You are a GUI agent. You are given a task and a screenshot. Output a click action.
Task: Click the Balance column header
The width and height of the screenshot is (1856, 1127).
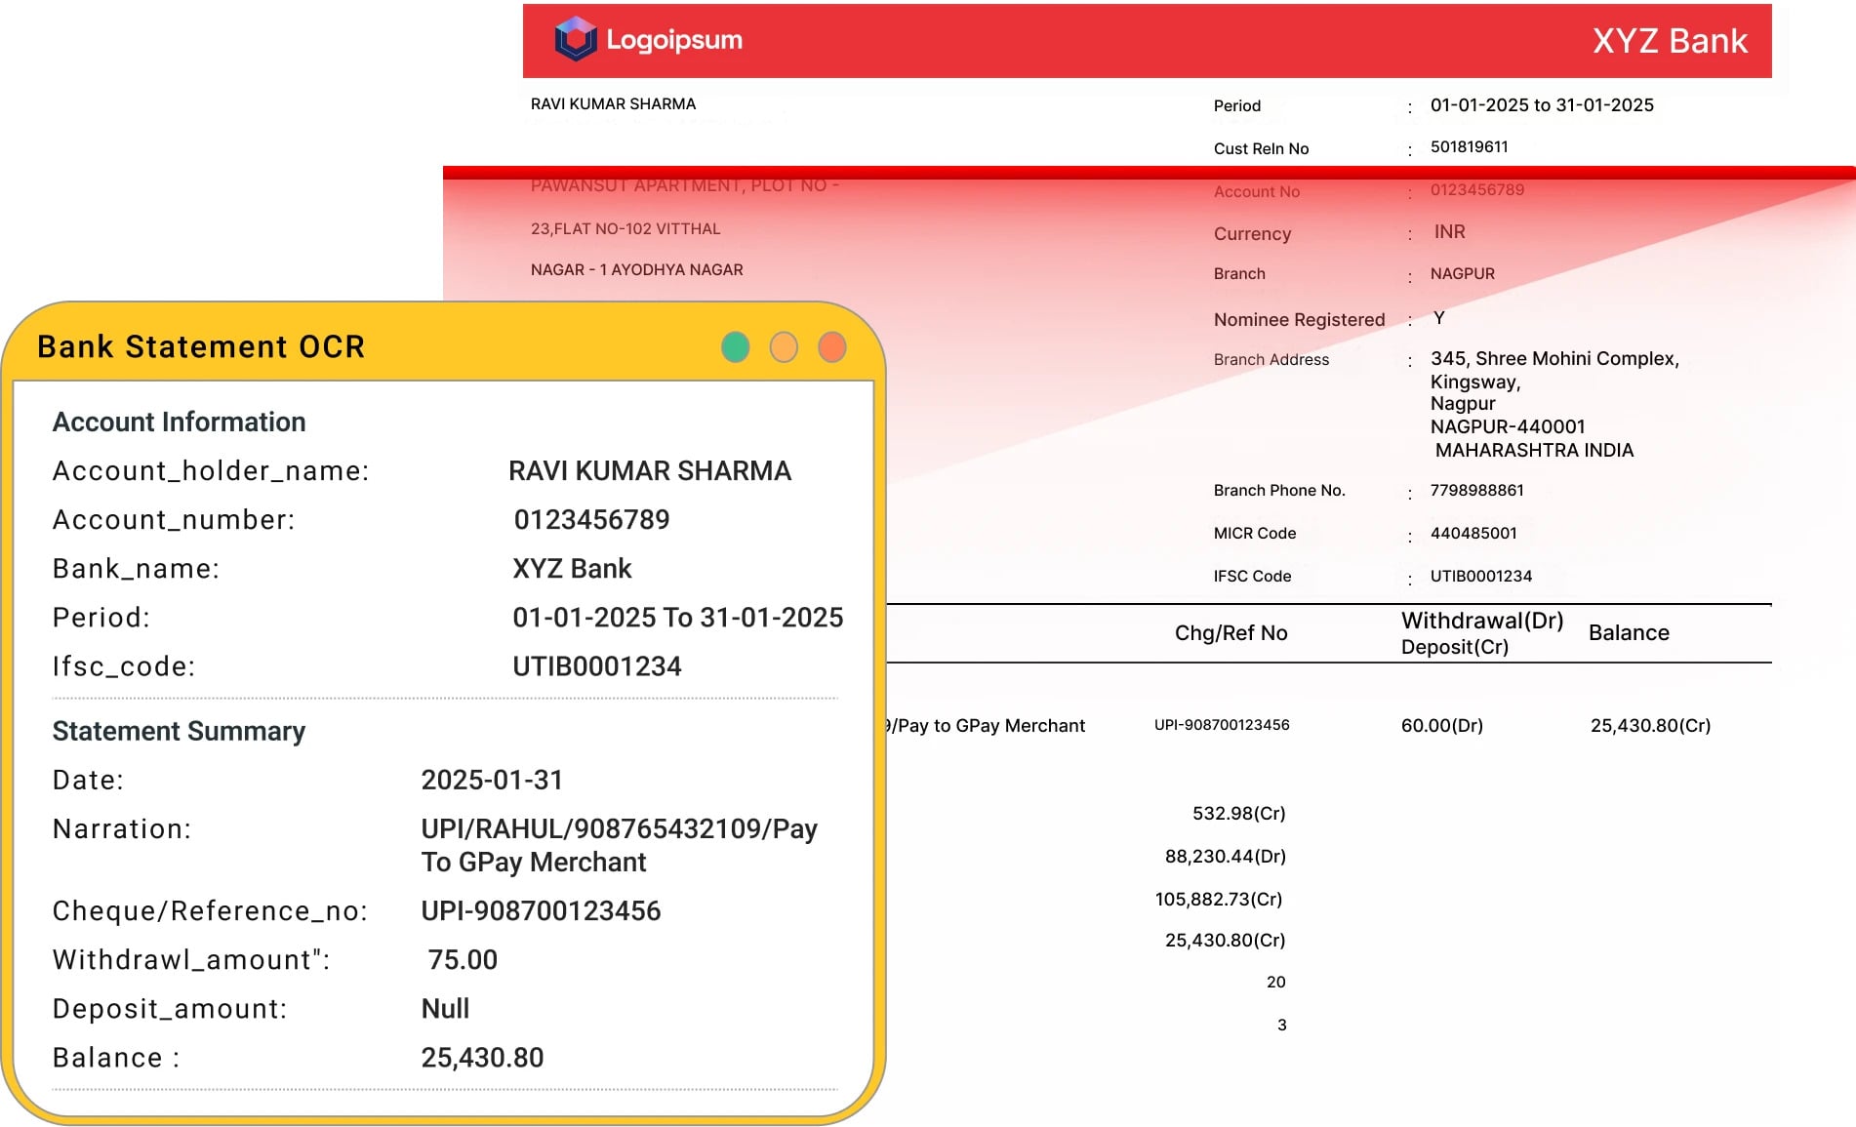[x=1629, y=632]
